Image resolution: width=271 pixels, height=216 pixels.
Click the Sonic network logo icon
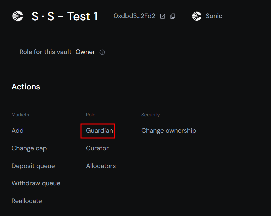pyautogui.click(x=197, y=16)
